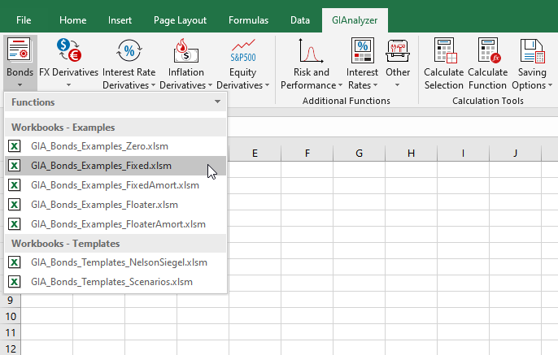
Task: Open the Bonds ribbon icon
Action: 19,50
